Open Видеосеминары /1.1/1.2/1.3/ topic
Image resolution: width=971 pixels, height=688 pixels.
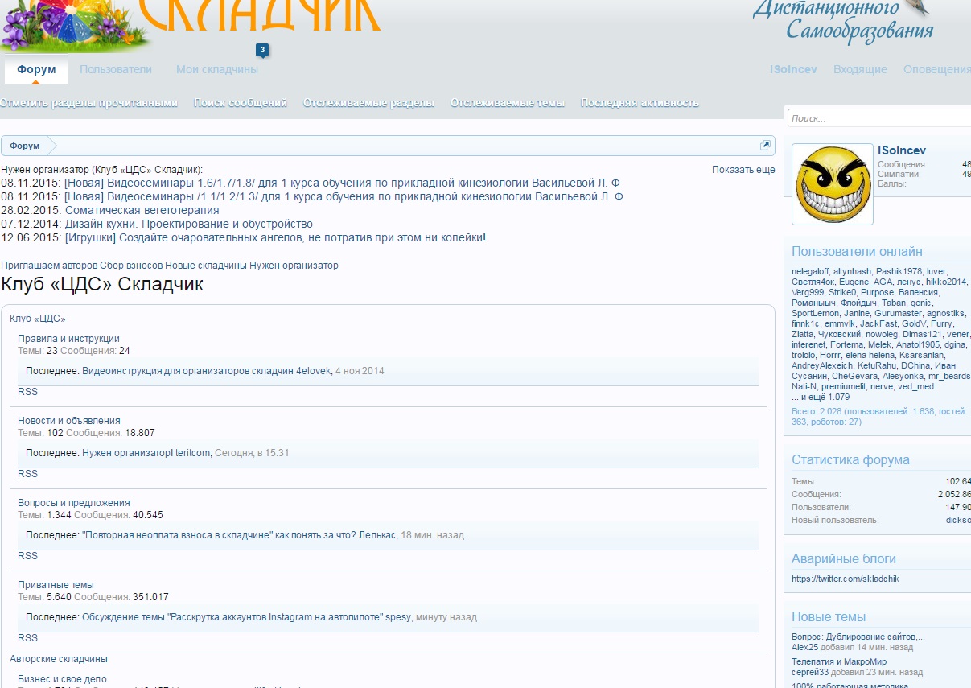click(x=344, y=196)
